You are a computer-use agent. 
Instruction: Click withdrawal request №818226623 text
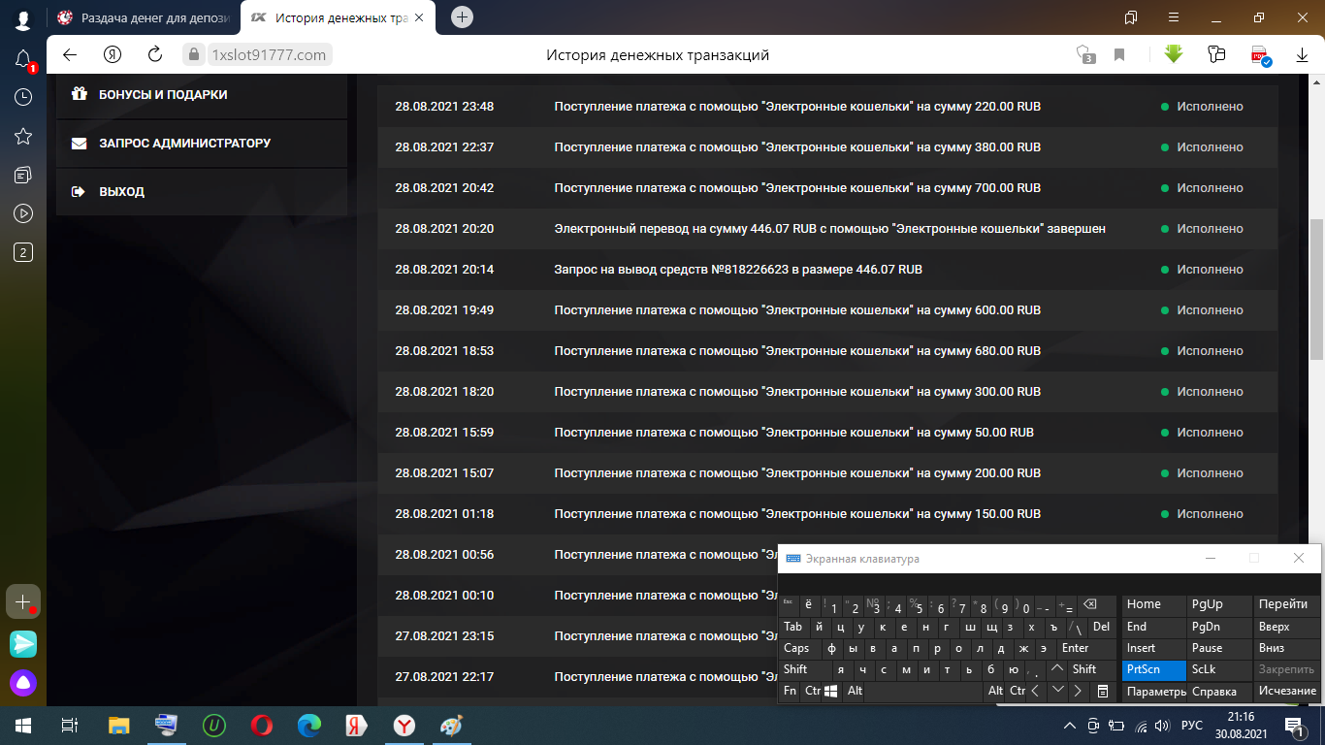[738, 270]
